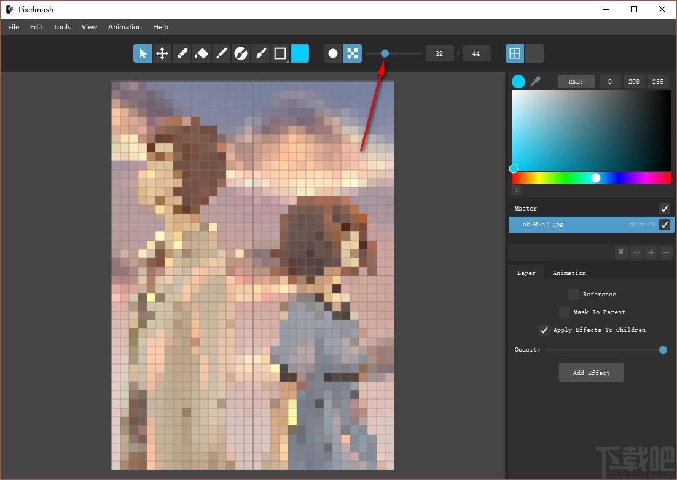Open the Tools menu
Screen dimensions: 677x480
coord(62,27)
